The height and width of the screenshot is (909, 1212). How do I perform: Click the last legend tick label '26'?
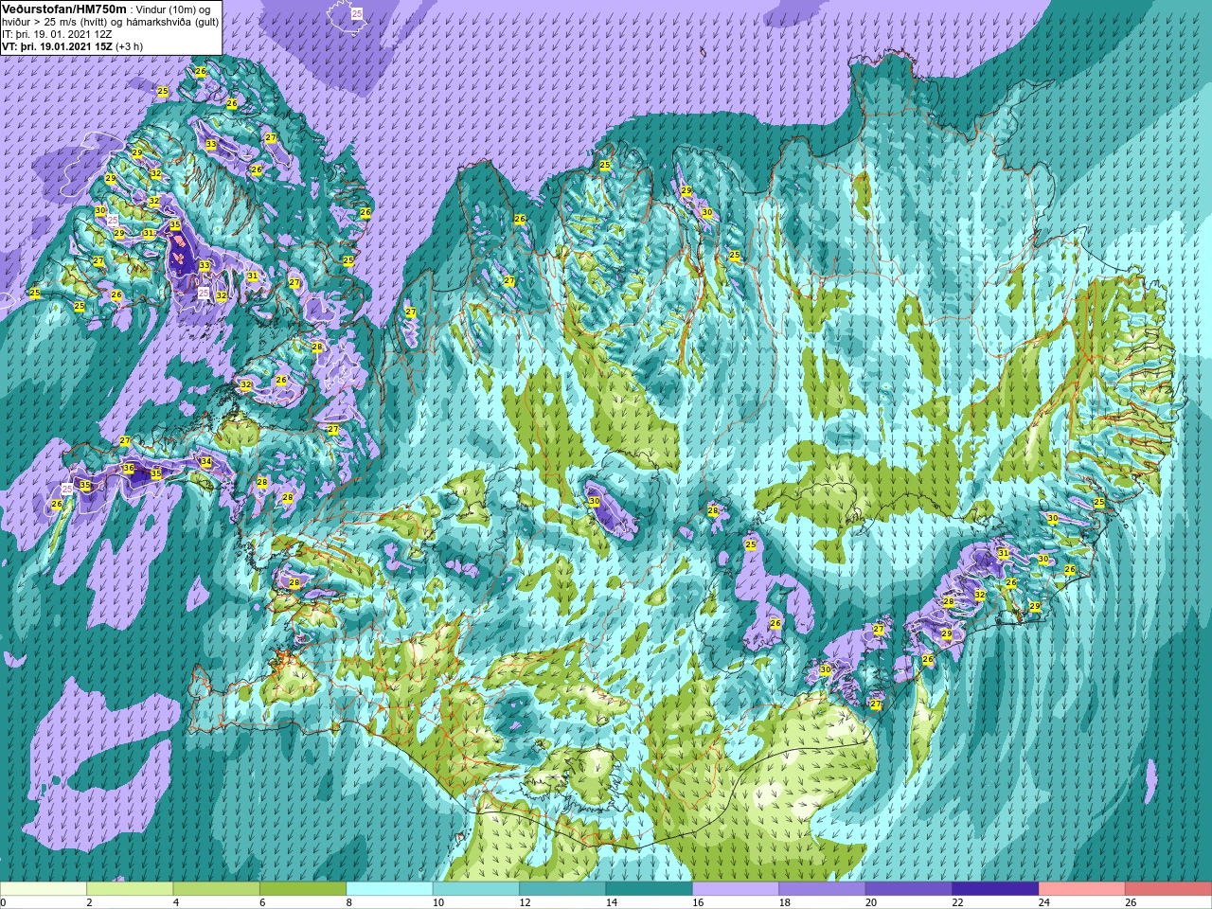coord(1131,902)
